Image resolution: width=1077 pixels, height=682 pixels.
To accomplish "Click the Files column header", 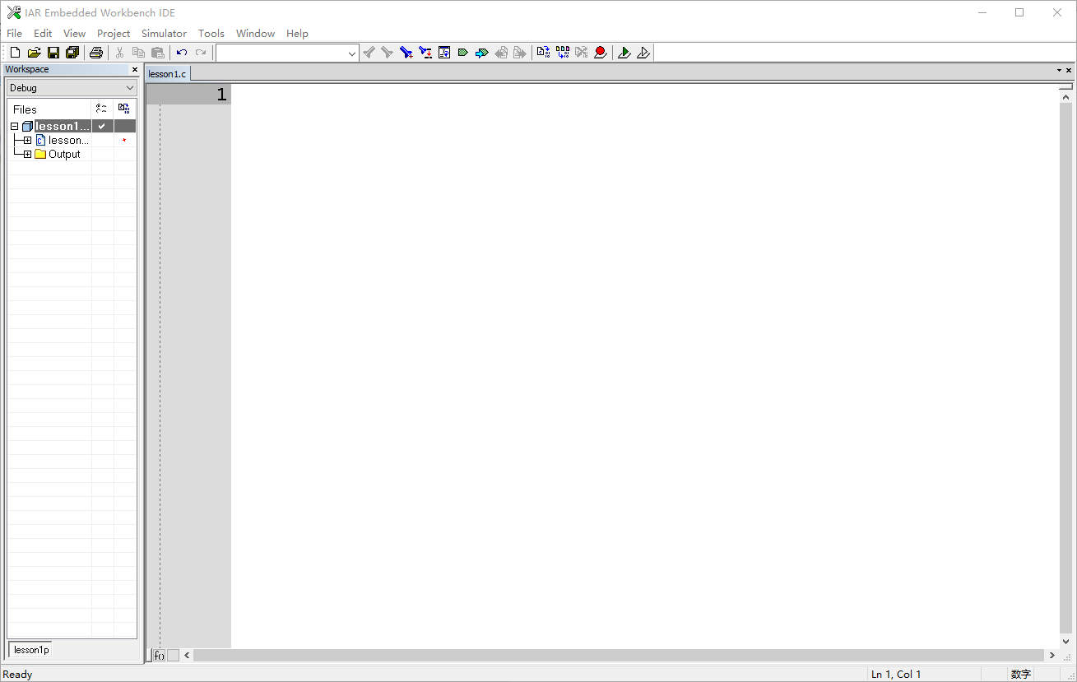I will point(49,109).
